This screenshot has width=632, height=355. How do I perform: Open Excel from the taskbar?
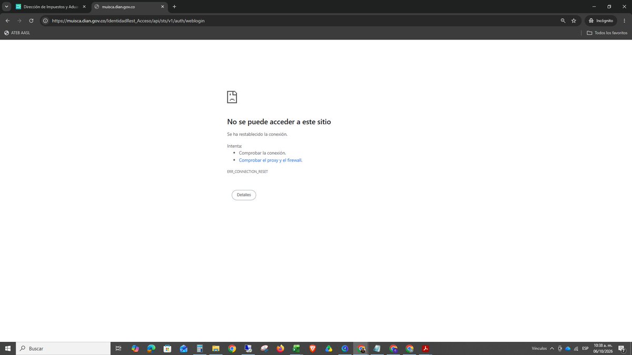296,348
